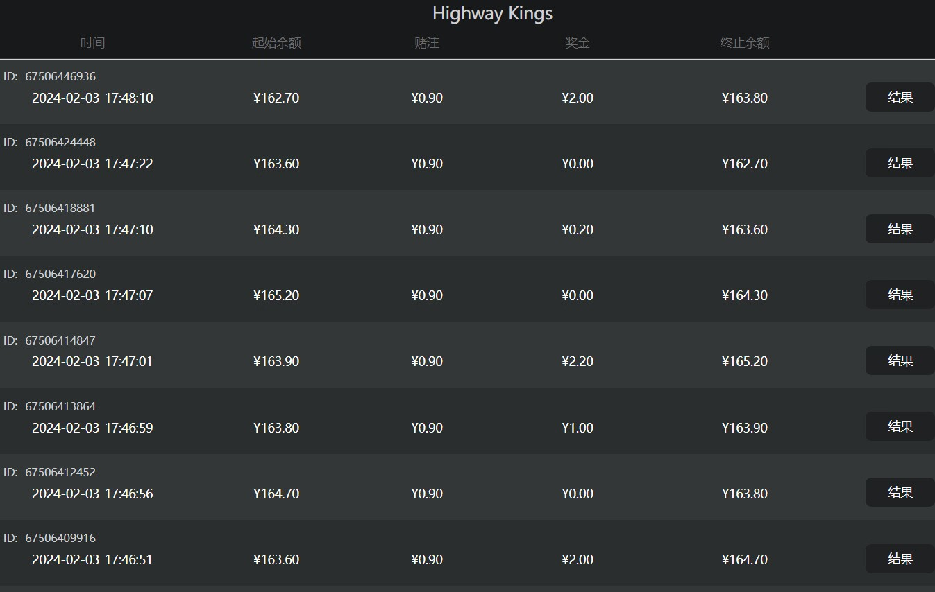Open result for bet ID 67506414847
The height and width of the screenshot is (592, 935).
coord(900,360)
